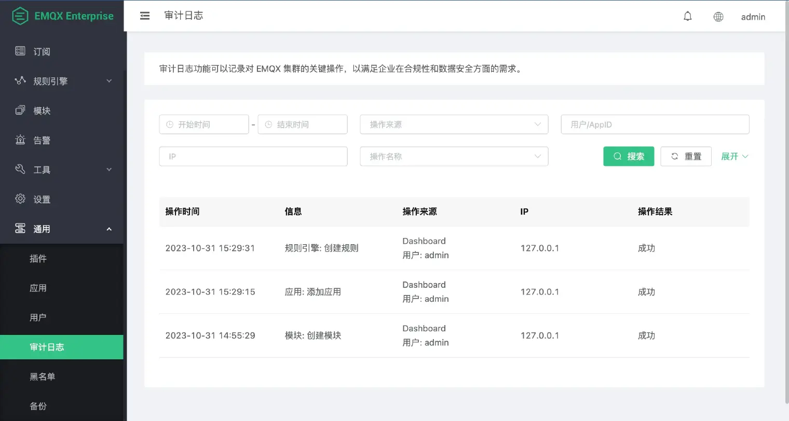Click the 告警 alarm icon
The image size is (789, 421).
[x=20, y=139]
